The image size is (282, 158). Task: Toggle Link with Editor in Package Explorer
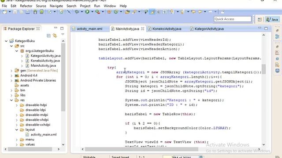pos(55,36)
